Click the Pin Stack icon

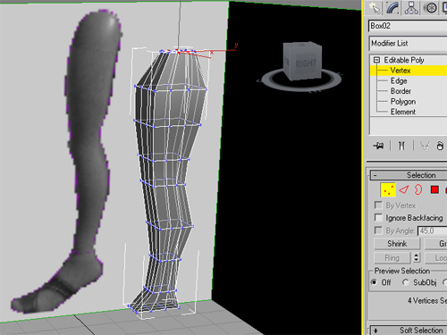(x=378, y=146)
